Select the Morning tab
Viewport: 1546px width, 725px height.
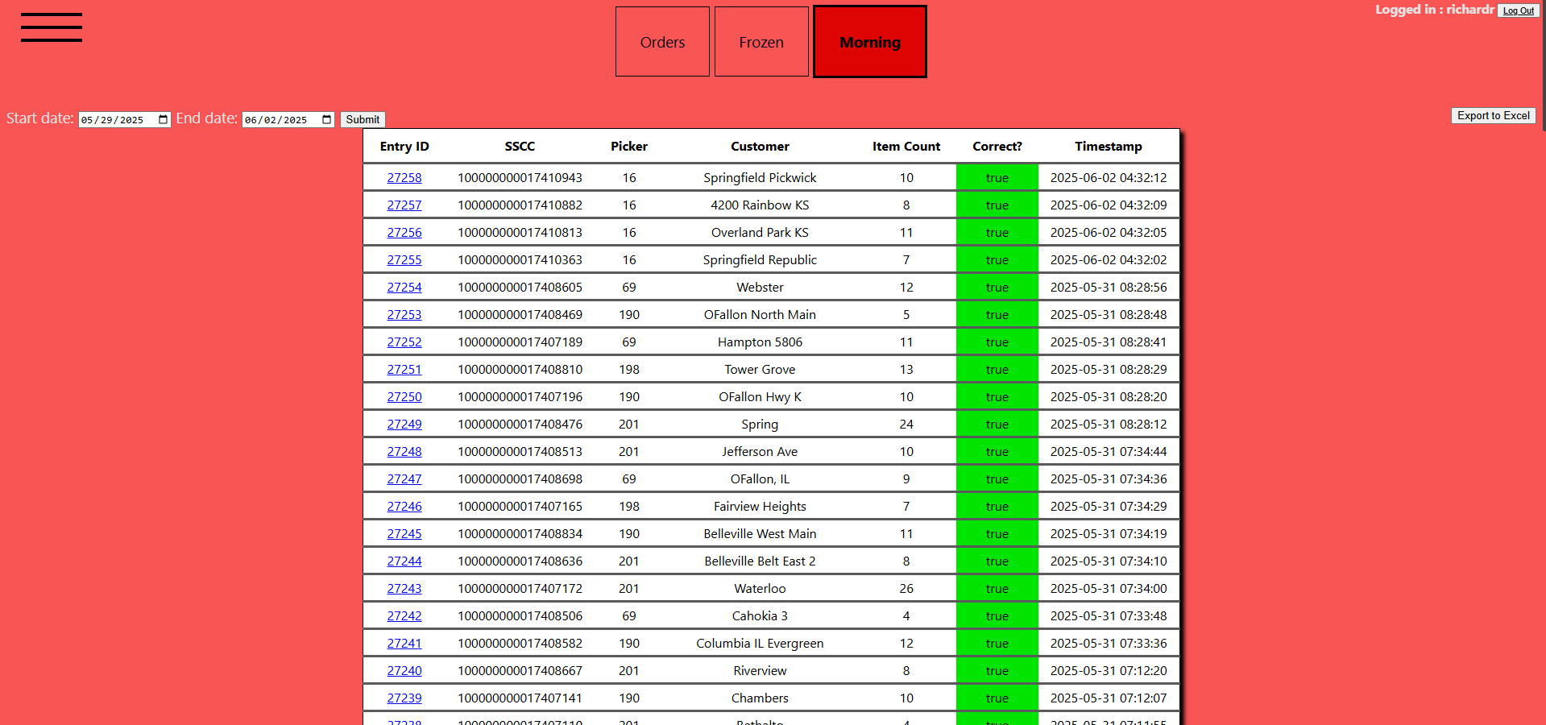pos(870,42)
